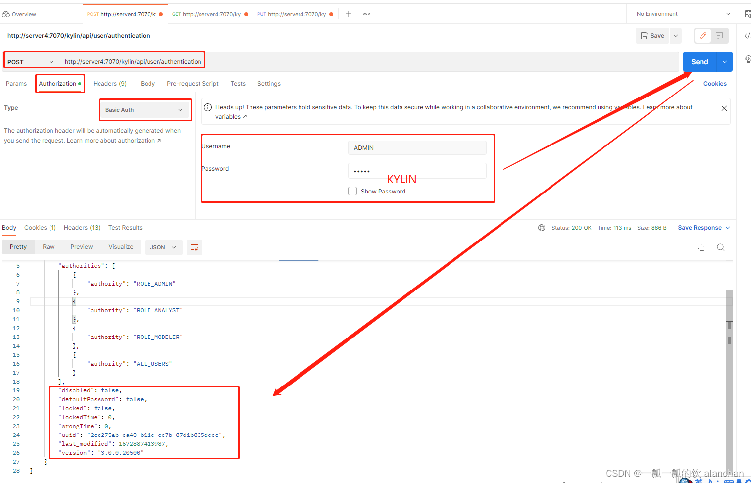The width and height of the screenshot is (751, 483).
Task: Open the request Body tab
Action: pyautogui.click(x=148, y=84)
